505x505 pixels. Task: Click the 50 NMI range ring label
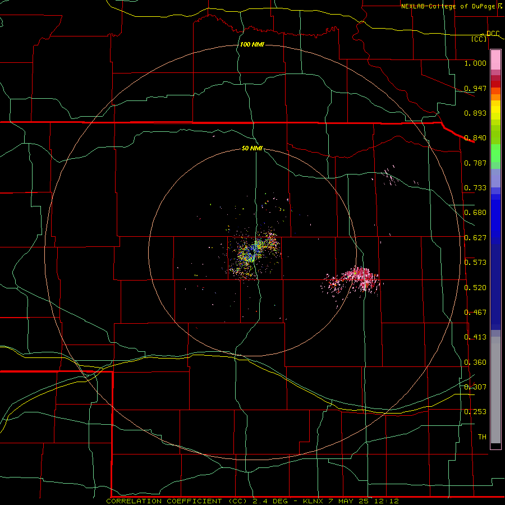pos(252,149)
